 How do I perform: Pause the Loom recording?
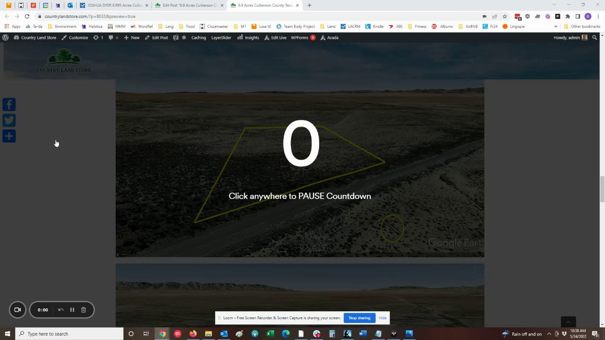tap(72, 310)
